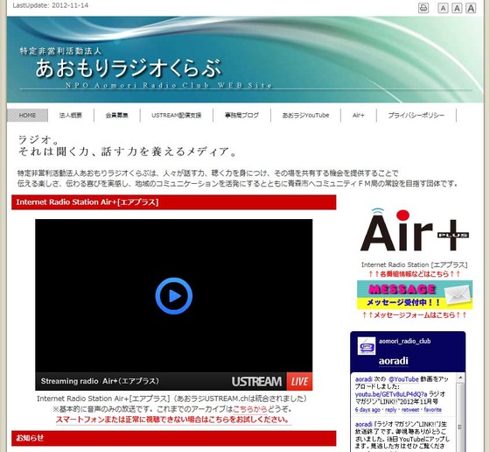
Task: Open aomori_radio_club Twitter profile name
Action: click(404, 341)
